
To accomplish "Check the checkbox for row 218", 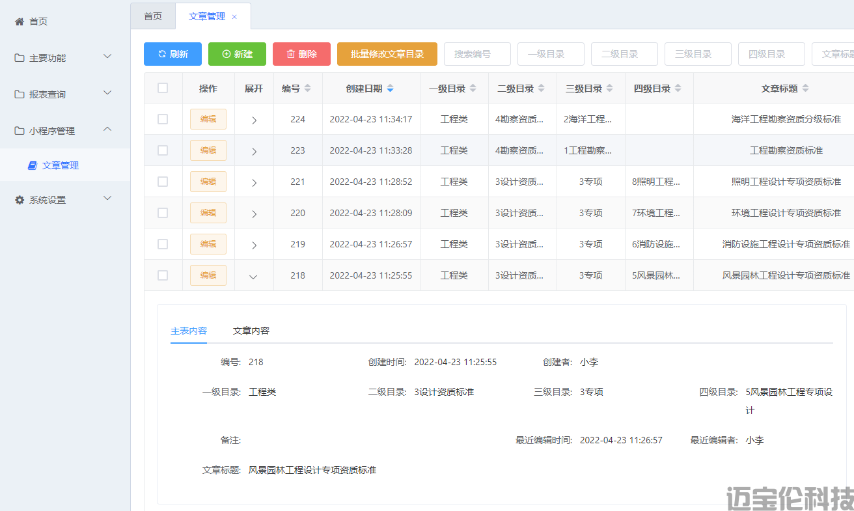I will (x=163, y=275).
